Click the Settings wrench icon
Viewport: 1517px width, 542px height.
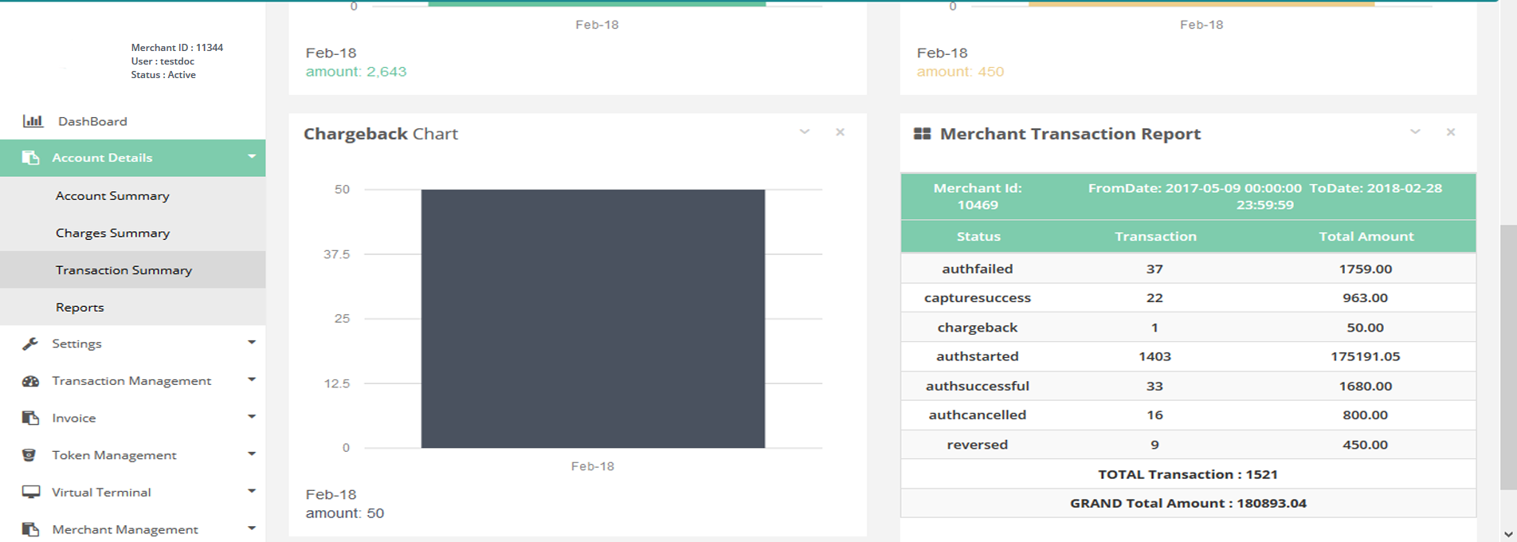click(x=30, y=344)
